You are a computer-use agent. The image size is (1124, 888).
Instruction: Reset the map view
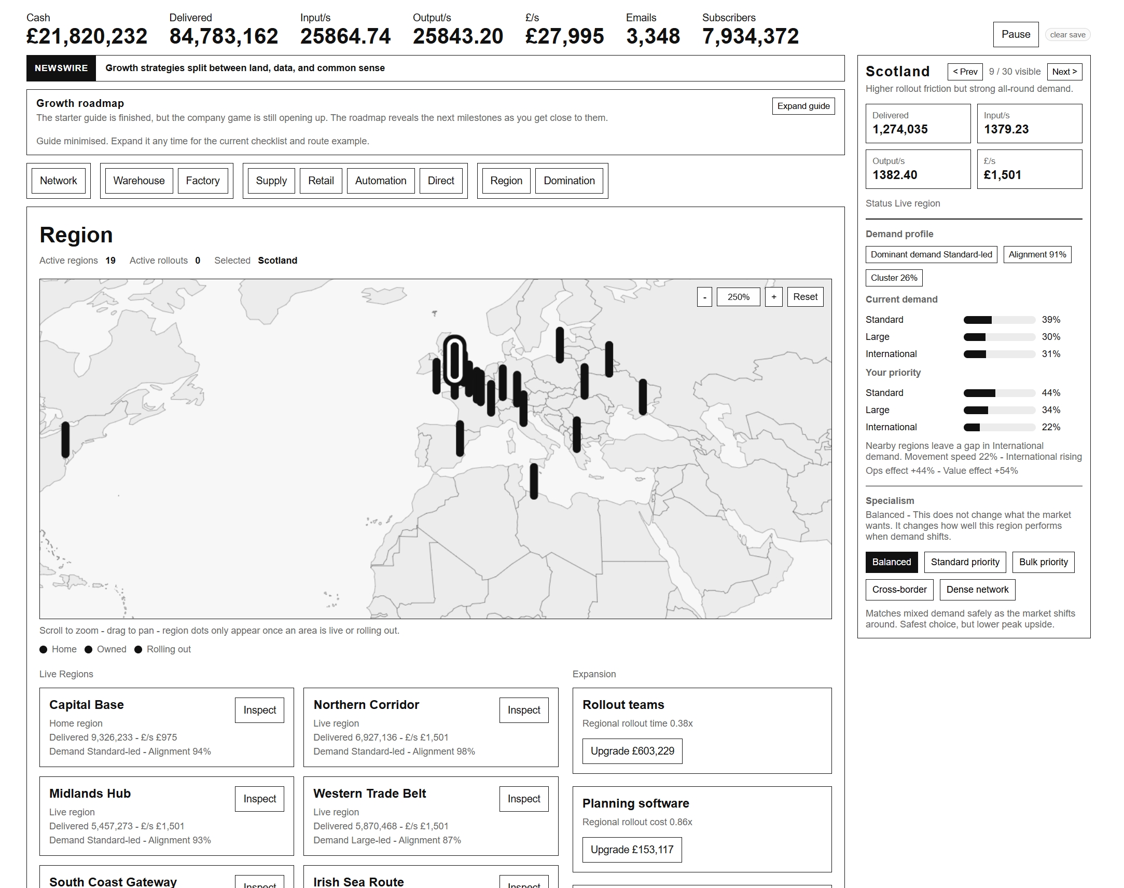(x=805, y=297)
